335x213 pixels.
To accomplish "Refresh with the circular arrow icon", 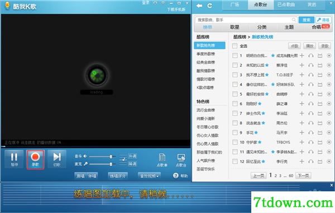I will [210, 6].
